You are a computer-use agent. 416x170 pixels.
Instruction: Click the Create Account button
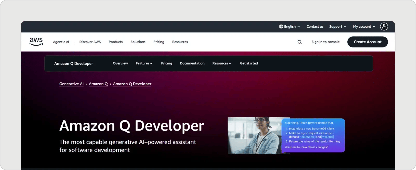[368, 42]
